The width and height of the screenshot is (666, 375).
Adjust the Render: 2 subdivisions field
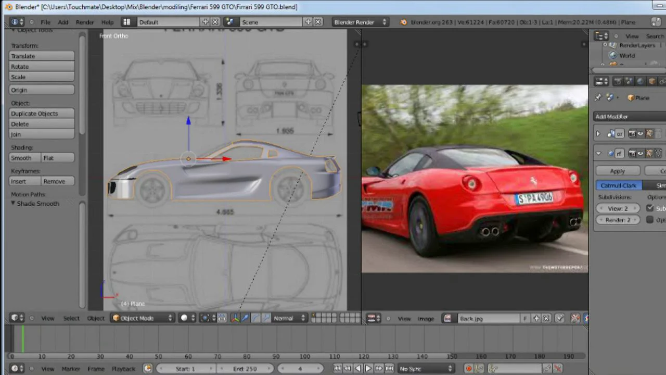click(618, 220)
